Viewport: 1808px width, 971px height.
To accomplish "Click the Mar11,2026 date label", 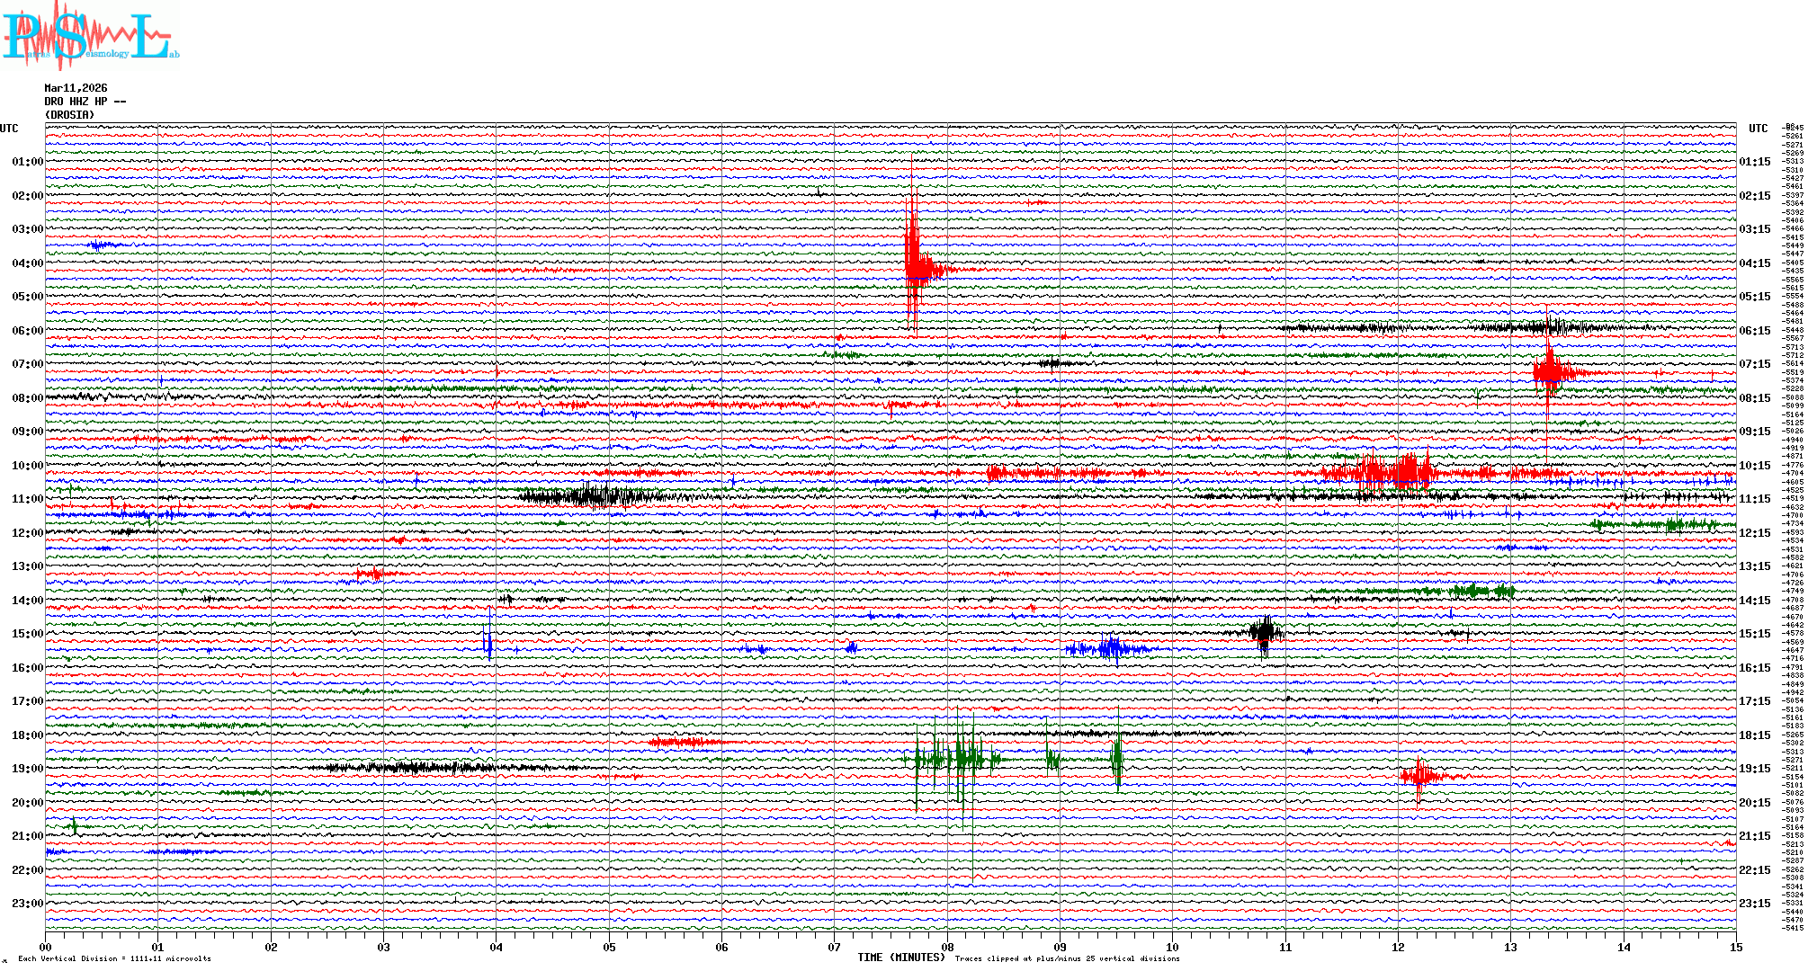I will [76, 88].
